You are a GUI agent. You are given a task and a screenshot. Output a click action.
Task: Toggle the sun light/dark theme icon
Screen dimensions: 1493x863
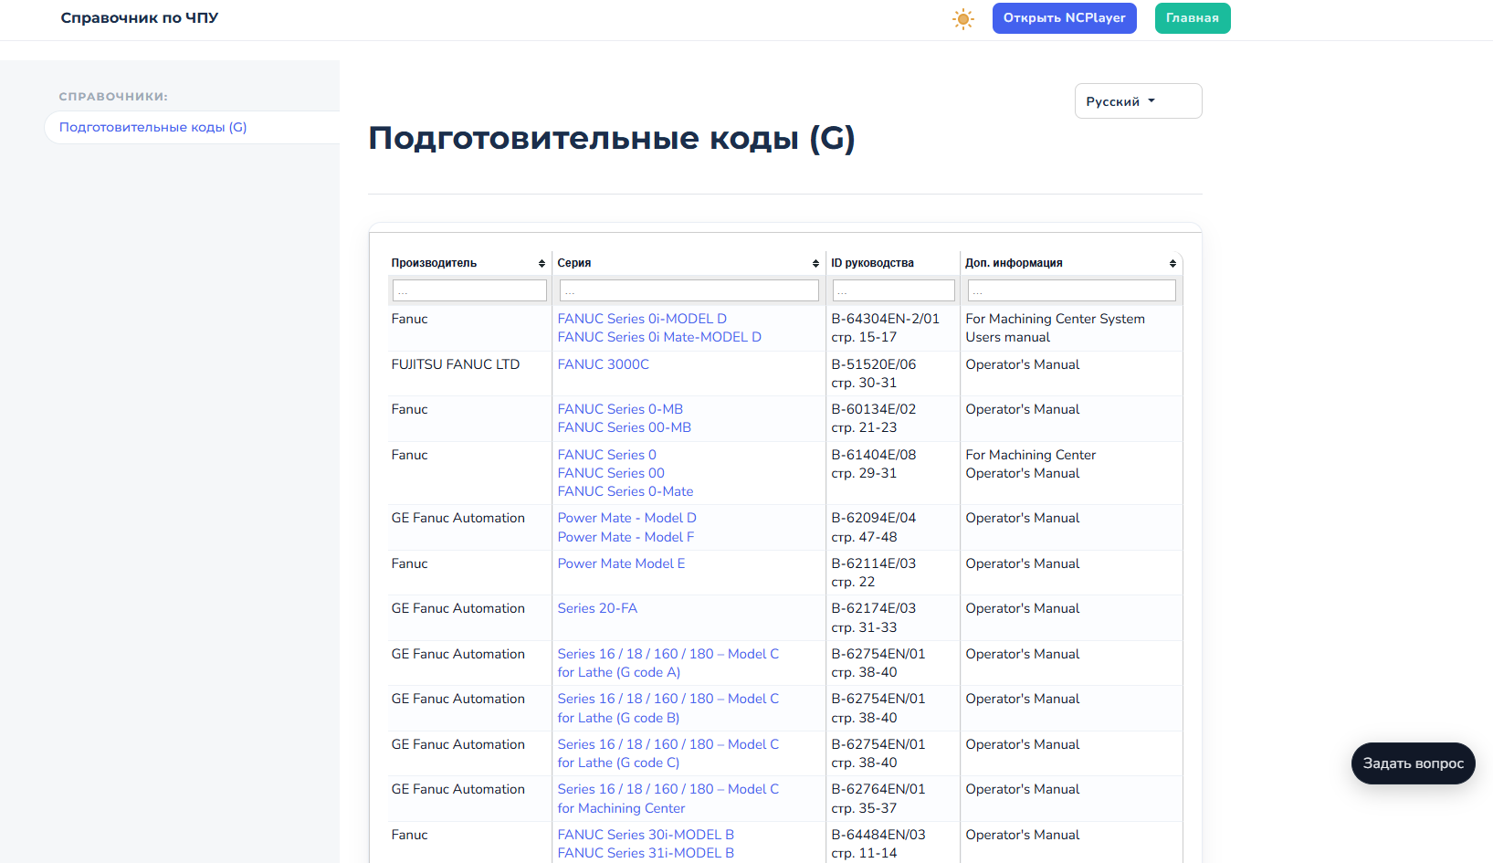963,18
